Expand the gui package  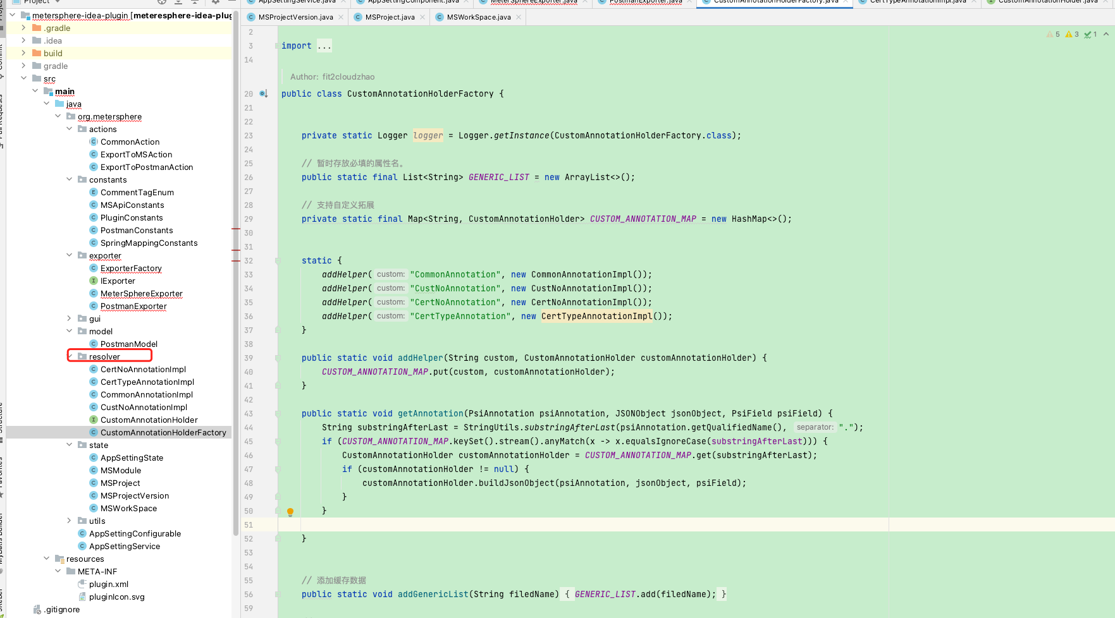point(69,318)
